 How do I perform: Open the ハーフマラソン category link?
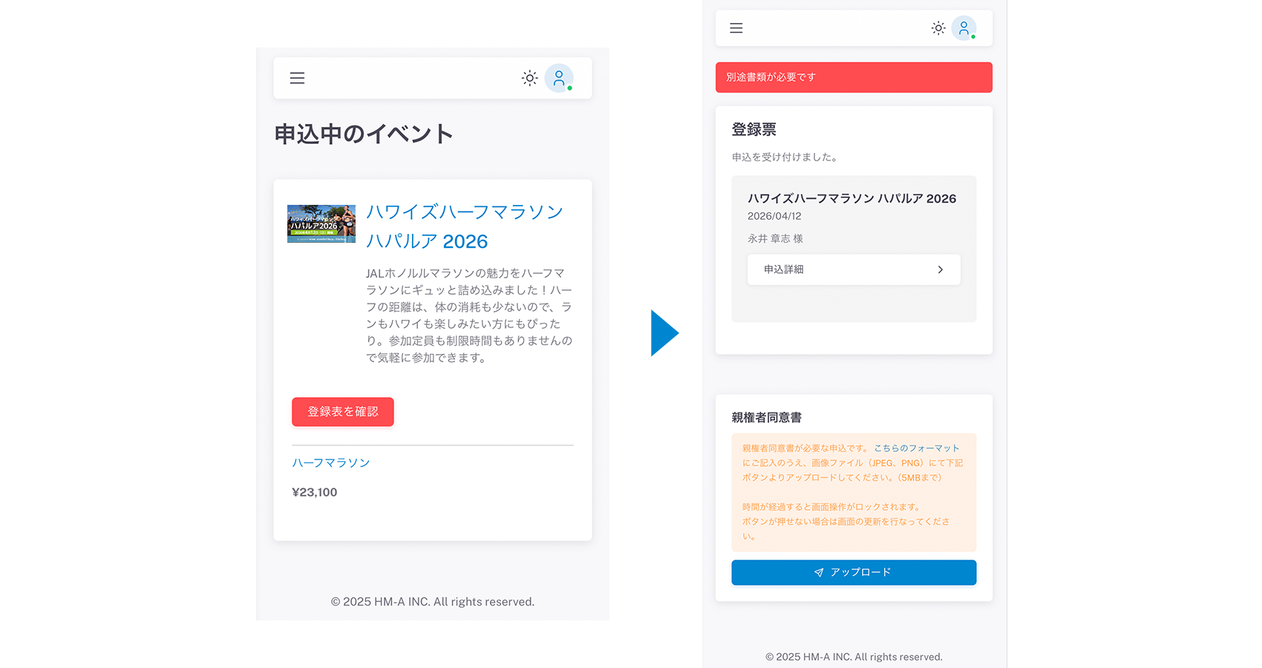point(331,462)
